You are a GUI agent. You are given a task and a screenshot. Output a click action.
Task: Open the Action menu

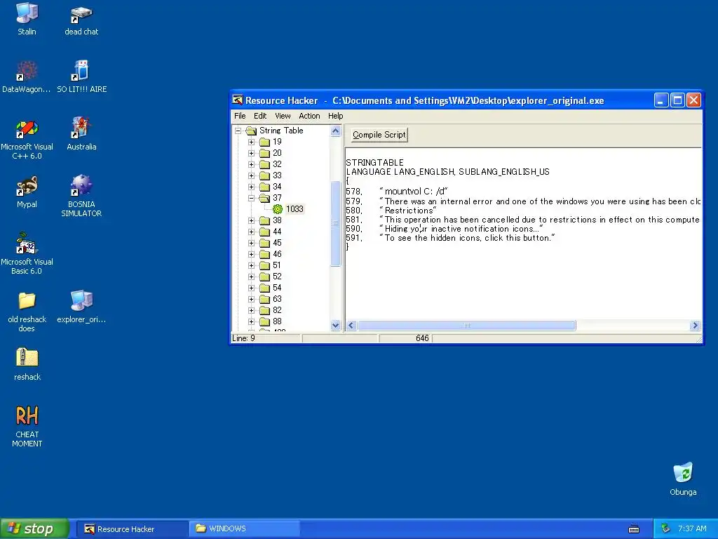click(309, 116)
